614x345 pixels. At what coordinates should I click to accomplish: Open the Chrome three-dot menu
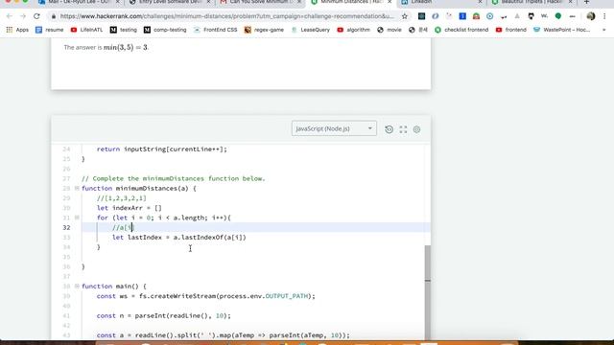pyautogui.click(x=604, y=16)
